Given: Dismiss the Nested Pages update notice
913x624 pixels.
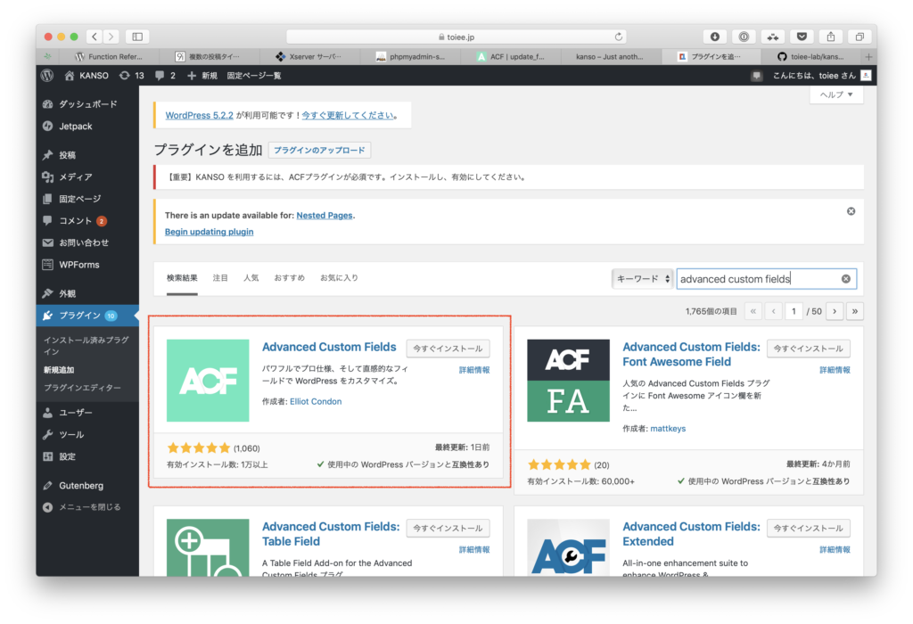Looking at the screenshot, I should 851,211.
